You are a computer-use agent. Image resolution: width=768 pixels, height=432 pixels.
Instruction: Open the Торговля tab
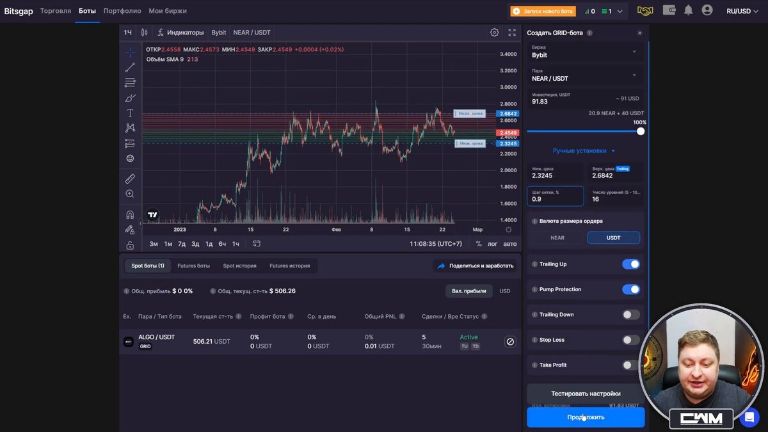[x=56, y=11]
